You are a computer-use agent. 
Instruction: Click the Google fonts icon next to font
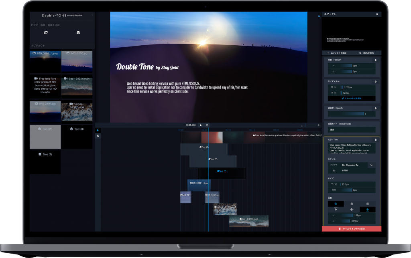[371, 165]
